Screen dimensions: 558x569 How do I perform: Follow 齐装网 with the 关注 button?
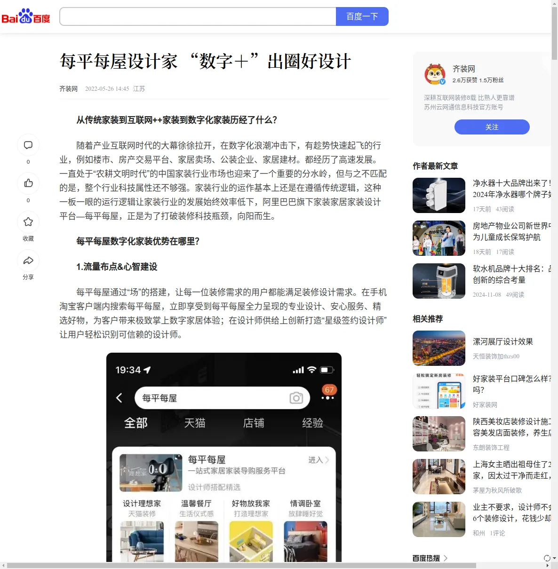pyautogui.click(x=492, y=127)
